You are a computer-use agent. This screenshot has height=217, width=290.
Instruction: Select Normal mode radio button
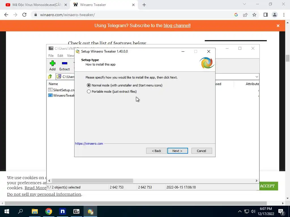89,85
